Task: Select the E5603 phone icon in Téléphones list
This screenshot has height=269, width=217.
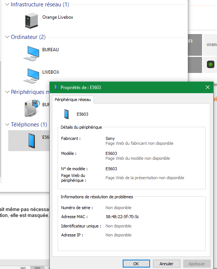Action: [x=32, y=141]
